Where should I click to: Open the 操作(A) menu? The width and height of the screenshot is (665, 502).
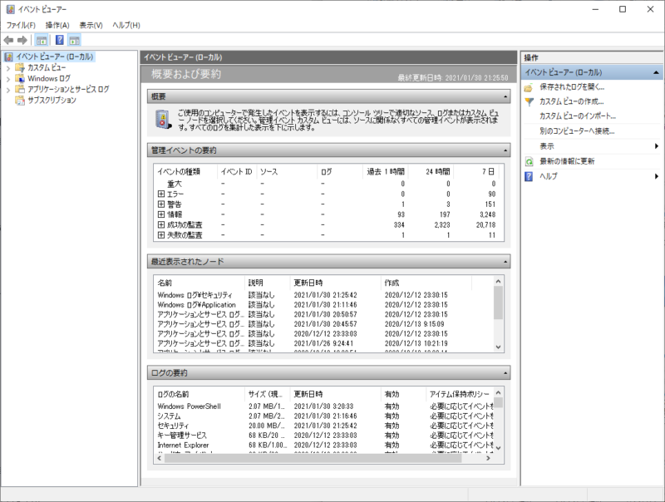click(57, 25)
